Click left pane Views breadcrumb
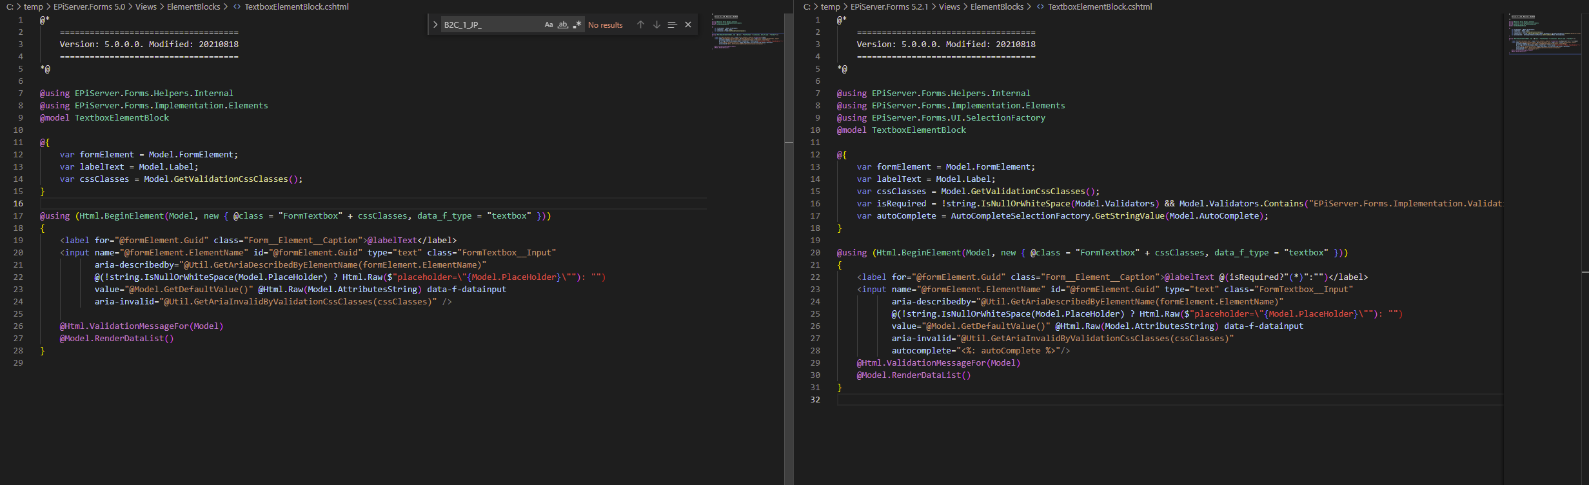1589x485 pixels. pos(146,6)
